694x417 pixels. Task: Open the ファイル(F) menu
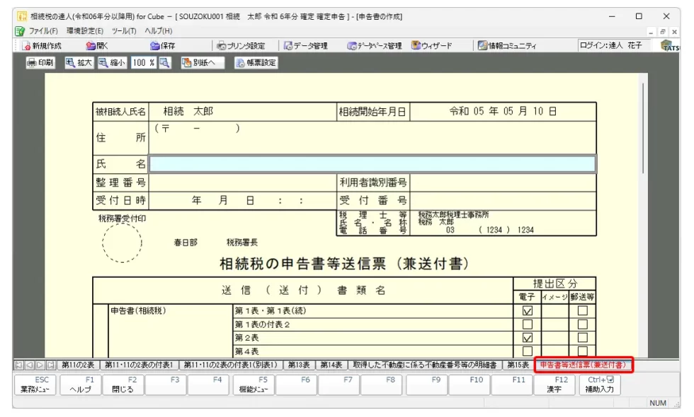pyautogui.click(x=43, y=31)
